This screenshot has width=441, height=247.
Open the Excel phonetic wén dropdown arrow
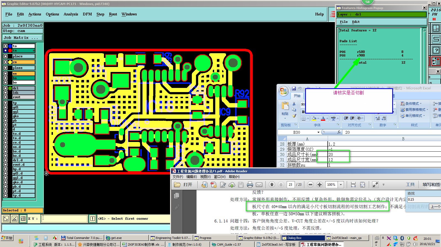pos(338,119)
